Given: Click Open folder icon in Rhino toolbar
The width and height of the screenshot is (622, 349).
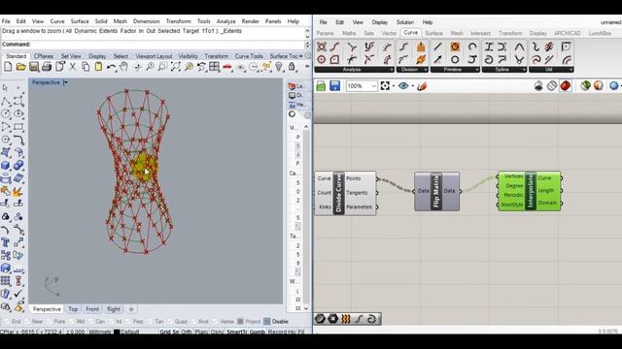Looking at the screenshot, I should (21, 67).
